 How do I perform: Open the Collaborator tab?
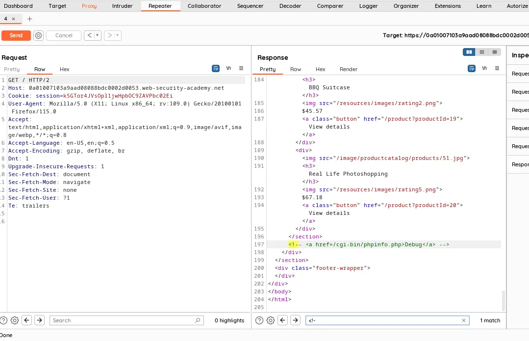coord(204,6)
